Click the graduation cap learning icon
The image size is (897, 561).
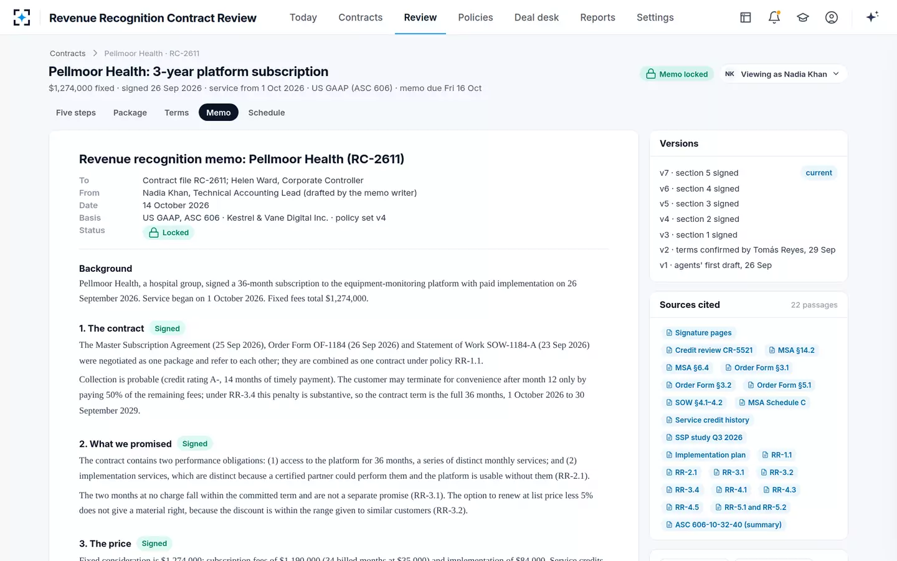tap(803, 17)
